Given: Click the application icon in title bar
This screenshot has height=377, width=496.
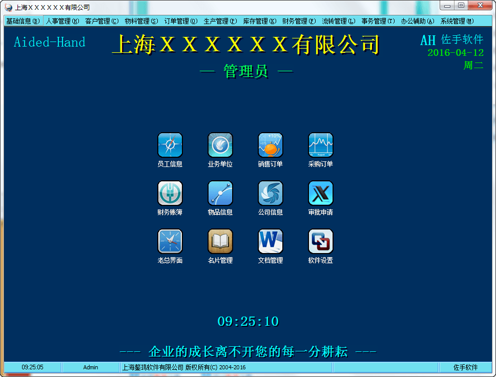Looking at the screenshot, I should pyautogui.click(x=9, y=7).
